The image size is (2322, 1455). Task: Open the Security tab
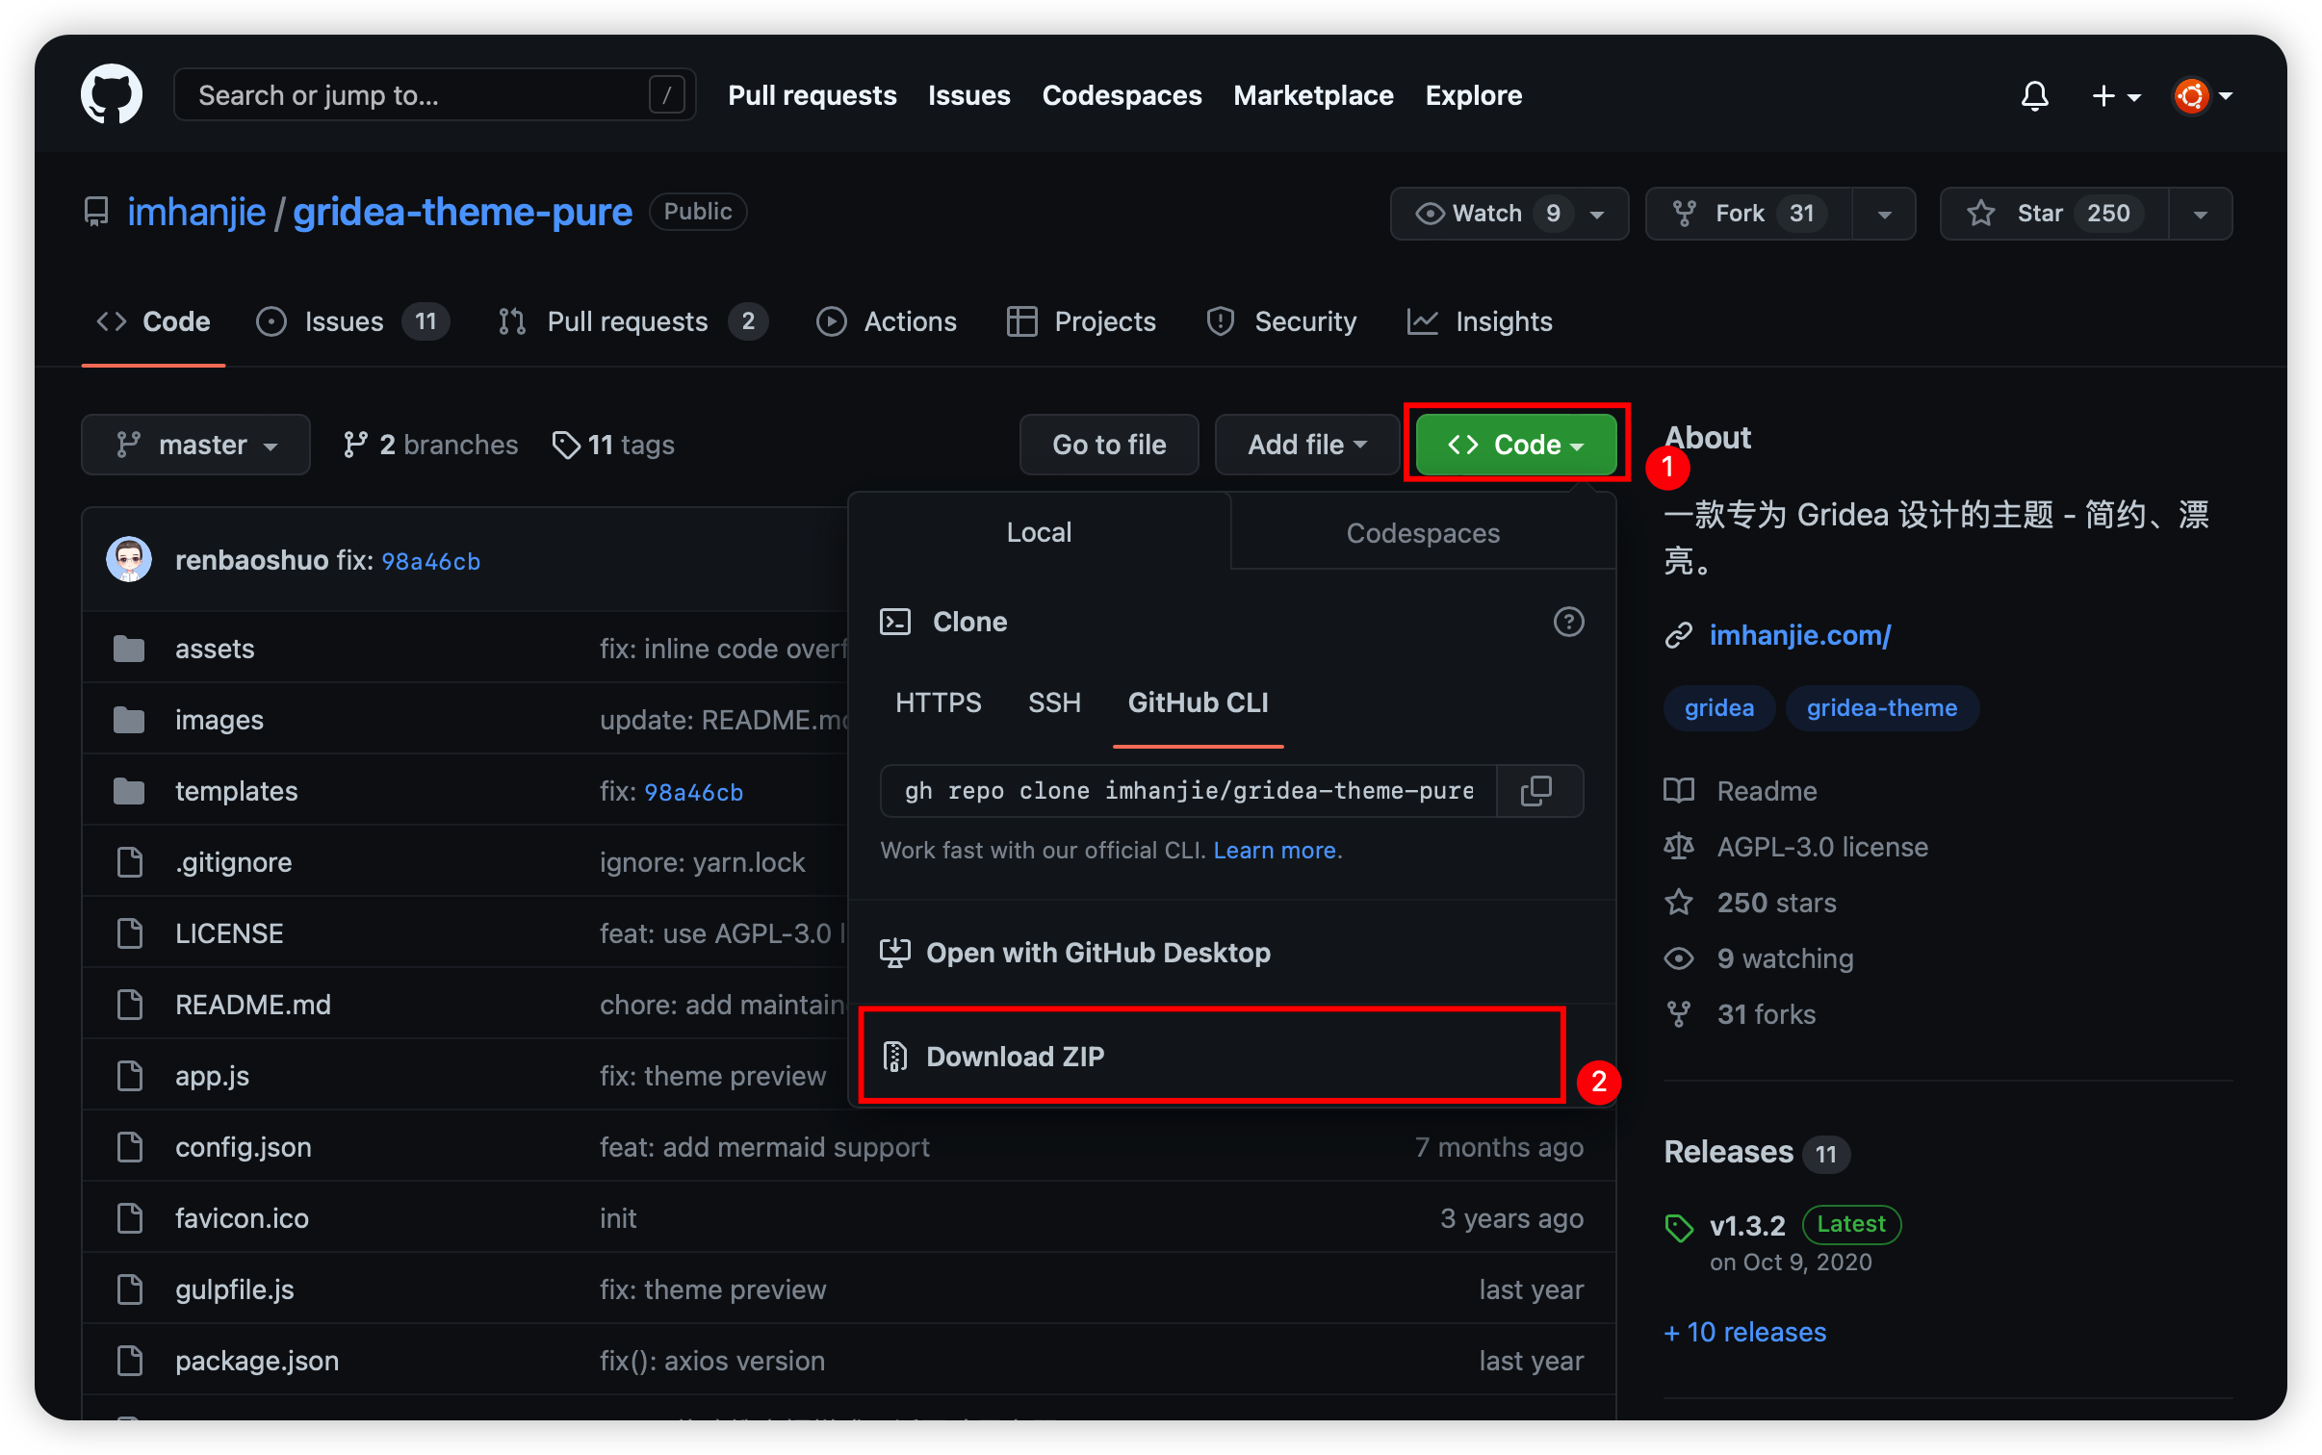(x=1281, y=321)
